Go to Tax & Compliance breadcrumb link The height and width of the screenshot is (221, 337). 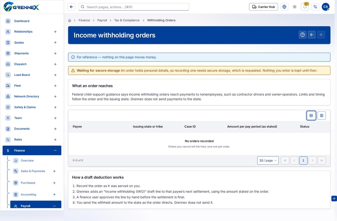(x=127, y=20)
